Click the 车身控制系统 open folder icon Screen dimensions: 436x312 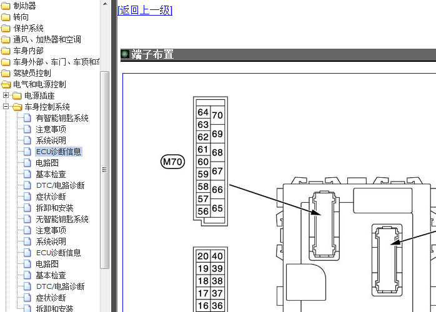pos(17,107)
